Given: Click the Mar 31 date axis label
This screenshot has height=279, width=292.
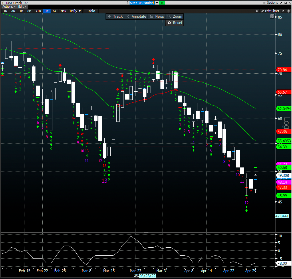Looking at the screenshot, I should pyautogui.click(x=162, y=271).
